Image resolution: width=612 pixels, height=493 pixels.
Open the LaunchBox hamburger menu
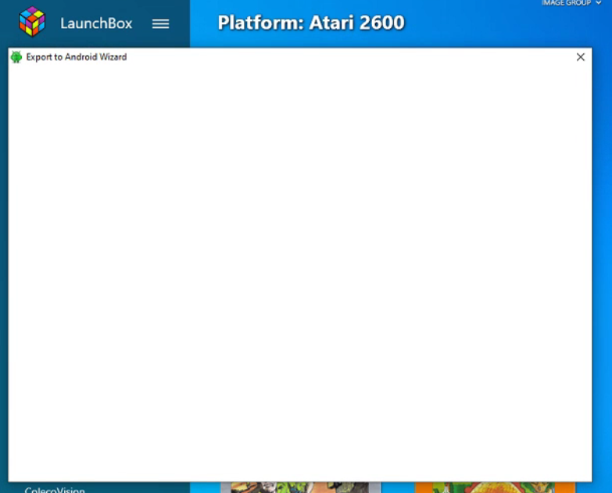tap(160, 23)
